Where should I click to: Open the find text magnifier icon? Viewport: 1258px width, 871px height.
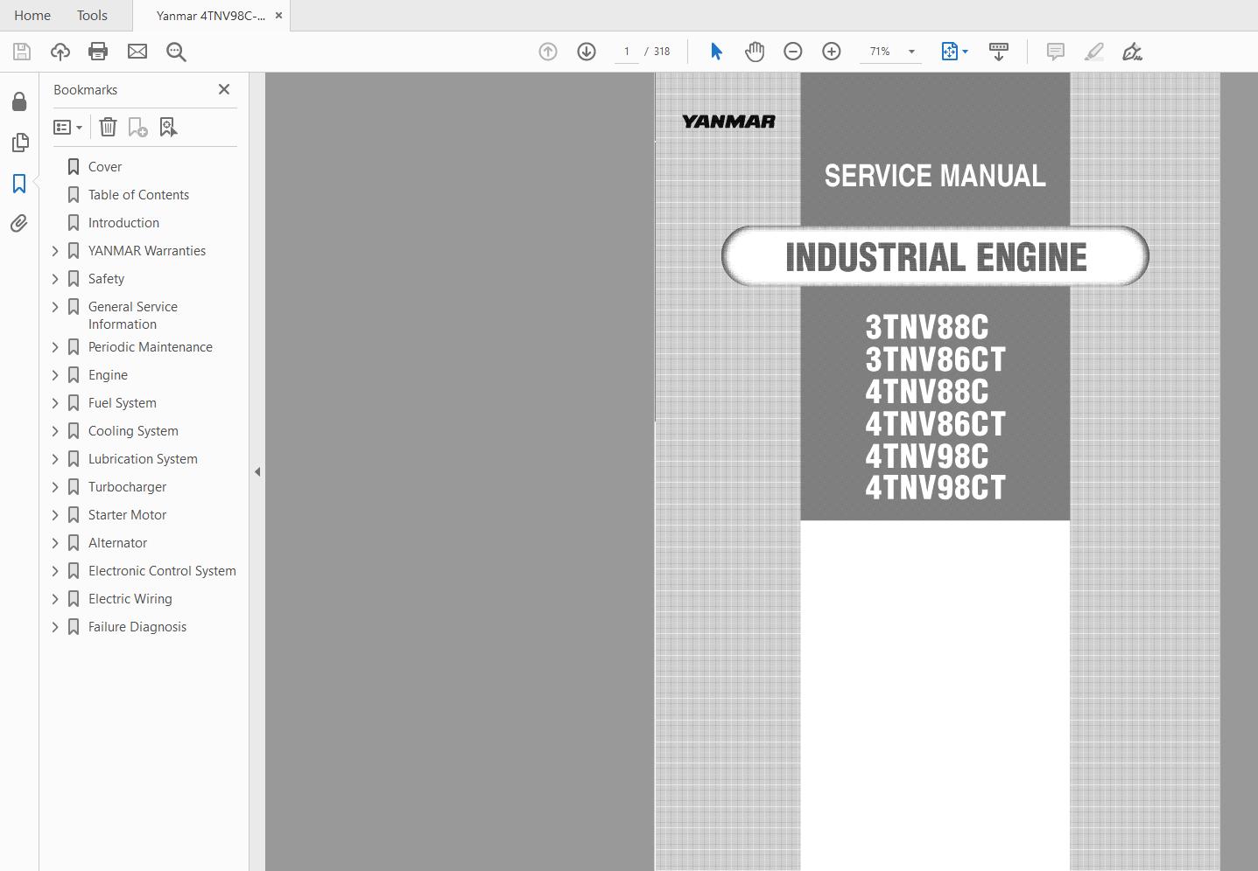[x=176, y=52]
